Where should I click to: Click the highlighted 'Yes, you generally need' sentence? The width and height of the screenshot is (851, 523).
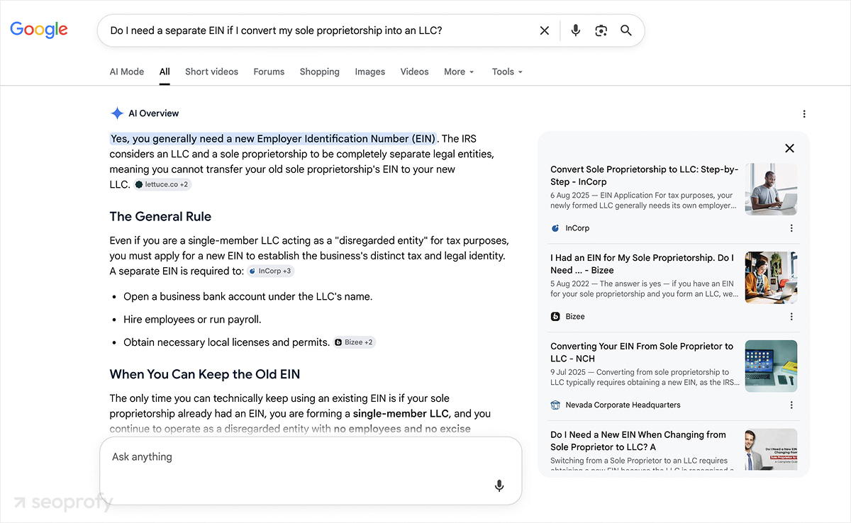274,138
